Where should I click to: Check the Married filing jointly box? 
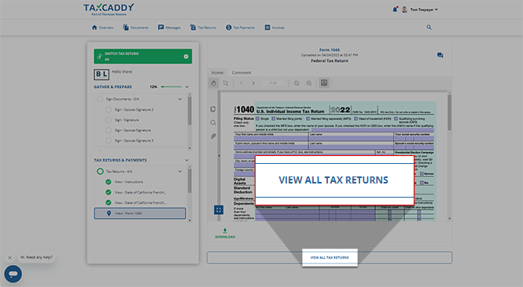tap(274, 118)
